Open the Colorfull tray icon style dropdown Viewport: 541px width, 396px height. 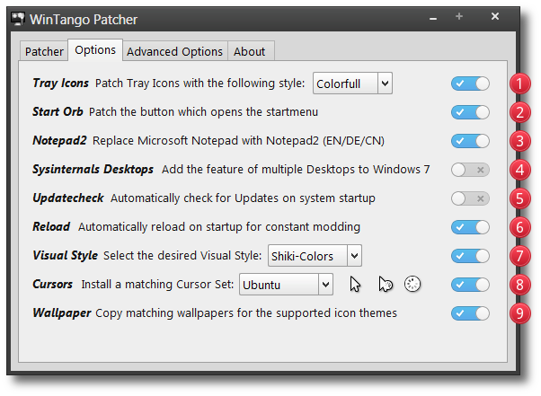tap(352, 83)
